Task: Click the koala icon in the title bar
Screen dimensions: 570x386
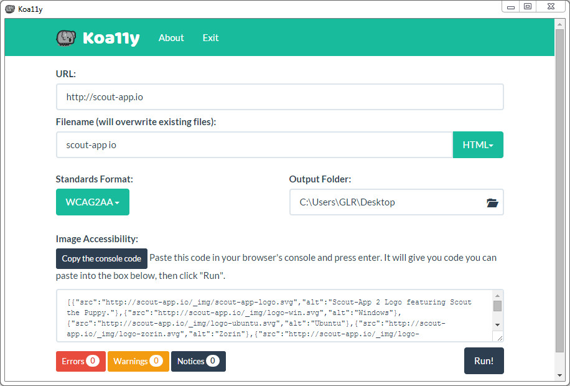Action: click(10, 9)
